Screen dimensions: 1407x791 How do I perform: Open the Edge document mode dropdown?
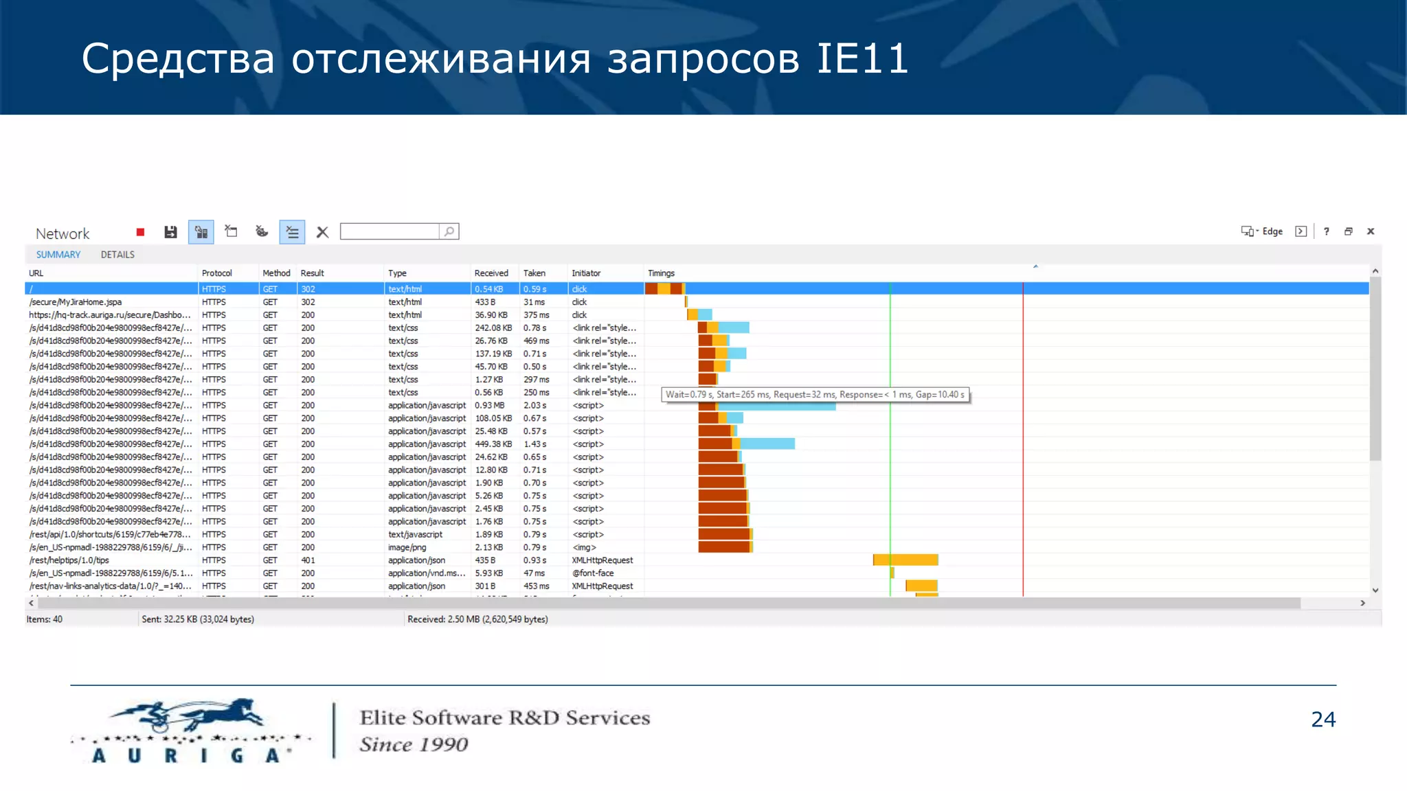click(x=1262, y=231)
